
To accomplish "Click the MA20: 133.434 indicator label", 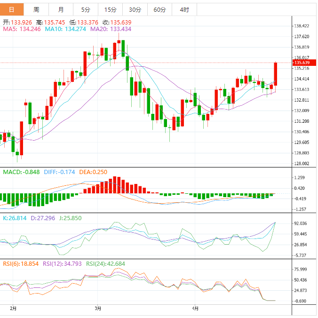I will (x=111, y=29).
